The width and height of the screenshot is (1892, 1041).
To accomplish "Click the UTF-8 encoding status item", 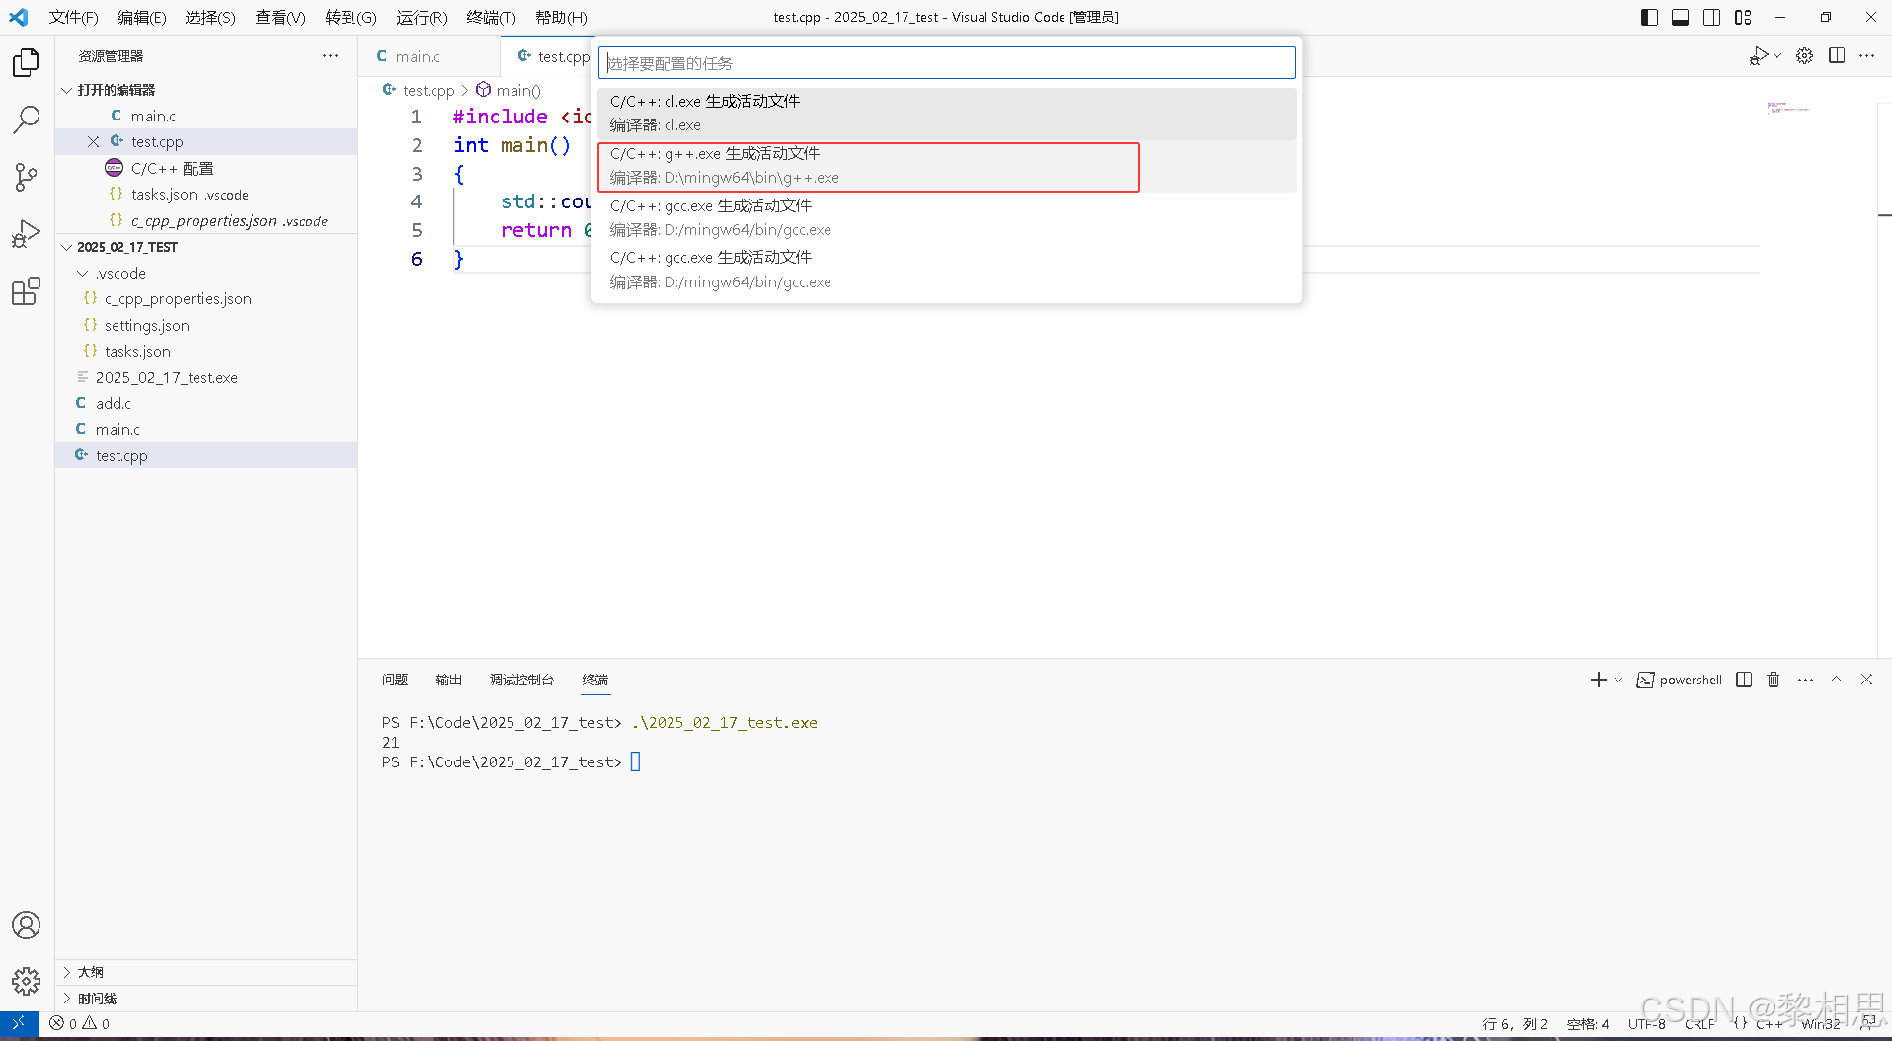I will (1646, 1024).
